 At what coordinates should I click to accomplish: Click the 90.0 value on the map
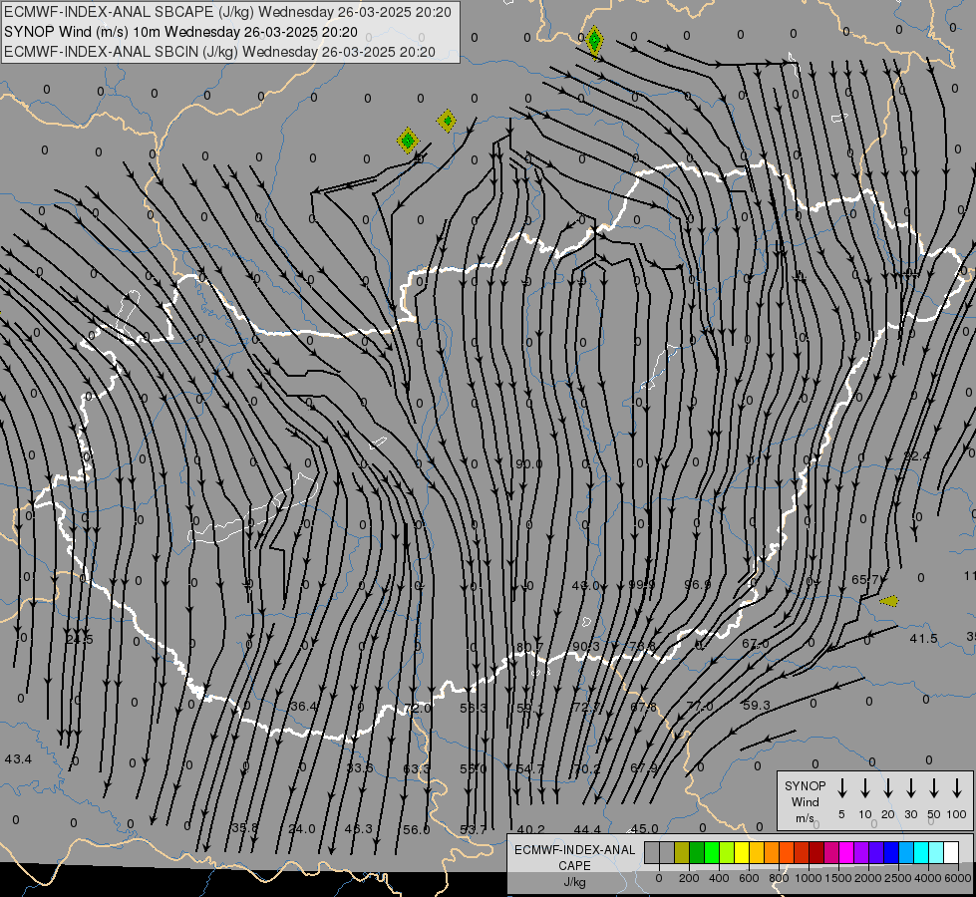coord(529,463)
